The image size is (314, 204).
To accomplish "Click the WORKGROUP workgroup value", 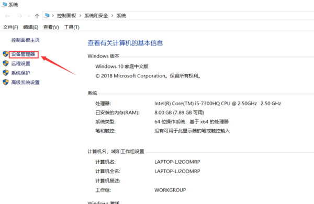I will 170,190.
